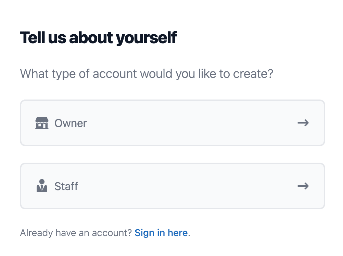Click the Tell us about yourself heading
Screen dimensions: 343x256
point(99,38)
